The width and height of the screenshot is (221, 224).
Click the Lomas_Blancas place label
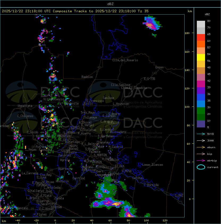pos(152,165)
